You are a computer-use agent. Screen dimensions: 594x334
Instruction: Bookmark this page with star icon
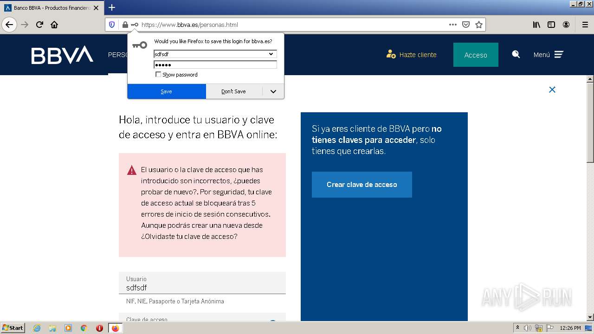click(479, 25)
